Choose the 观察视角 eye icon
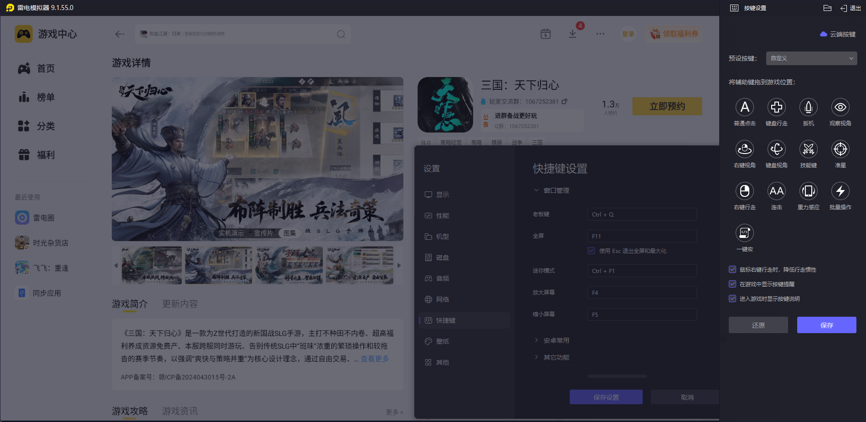 (840, 108)
